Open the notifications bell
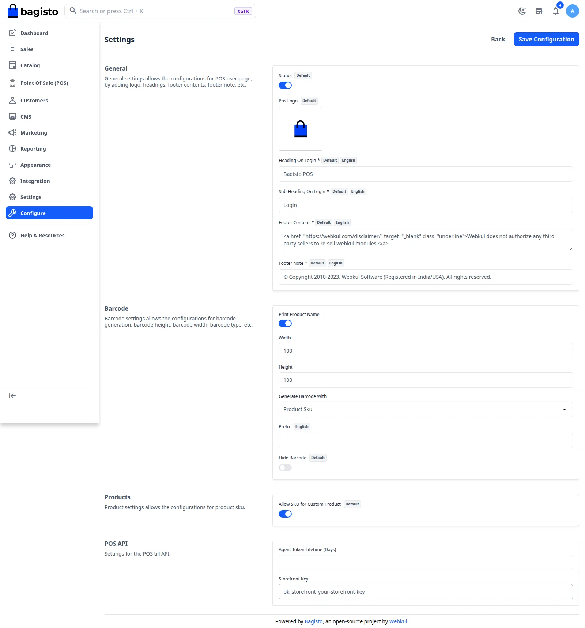The width and height of the screenshot is (585, 628). click(x=556, y=11)
